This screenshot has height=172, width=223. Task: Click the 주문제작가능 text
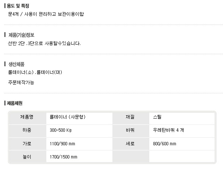click(21, 82)
